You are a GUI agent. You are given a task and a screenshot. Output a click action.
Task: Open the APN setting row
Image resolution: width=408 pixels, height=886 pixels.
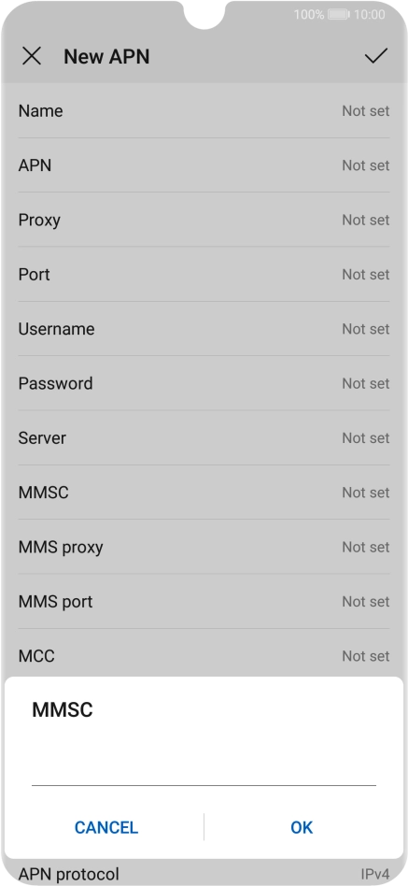(x=204, y=165)
